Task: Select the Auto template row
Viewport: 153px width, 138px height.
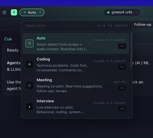Action: pyautogui.click(x=76, y=43)
